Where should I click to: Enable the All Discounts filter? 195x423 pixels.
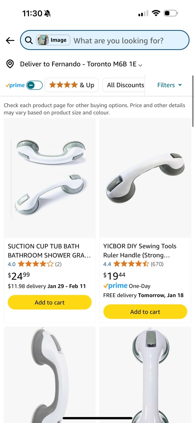(125, 85)
